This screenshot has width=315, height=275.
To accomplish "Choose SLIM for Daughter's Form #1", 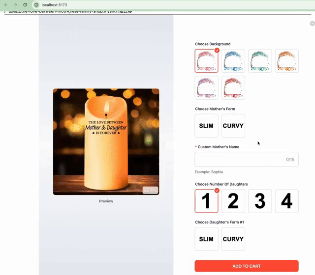I will (x=206, y=239).
